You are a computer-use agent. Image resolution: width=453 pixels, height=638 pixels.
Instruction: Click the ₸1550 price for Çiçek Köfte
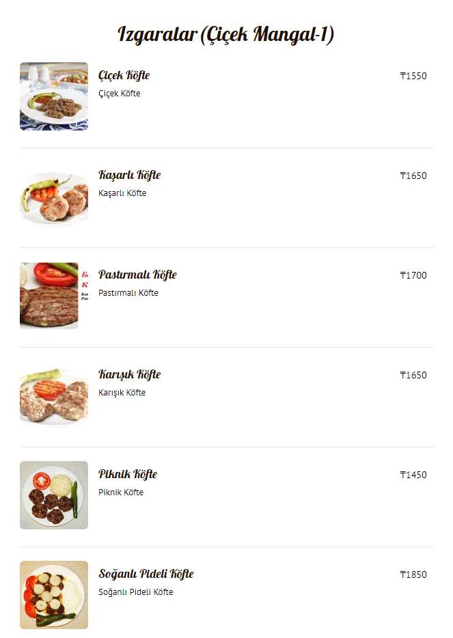tap(413, 76)
